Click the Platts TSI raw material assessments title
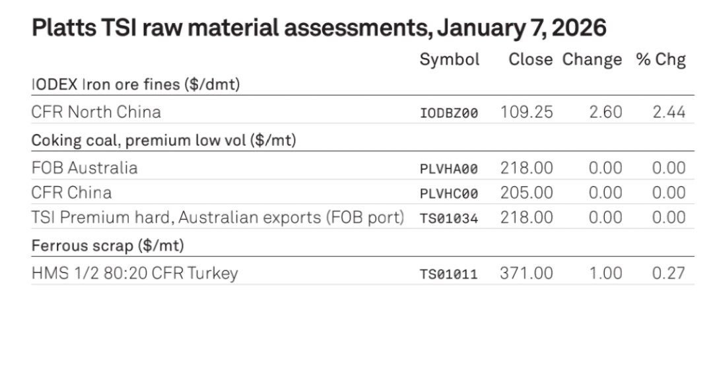Screen dimensions: 713x388 [x=319, y=28]
